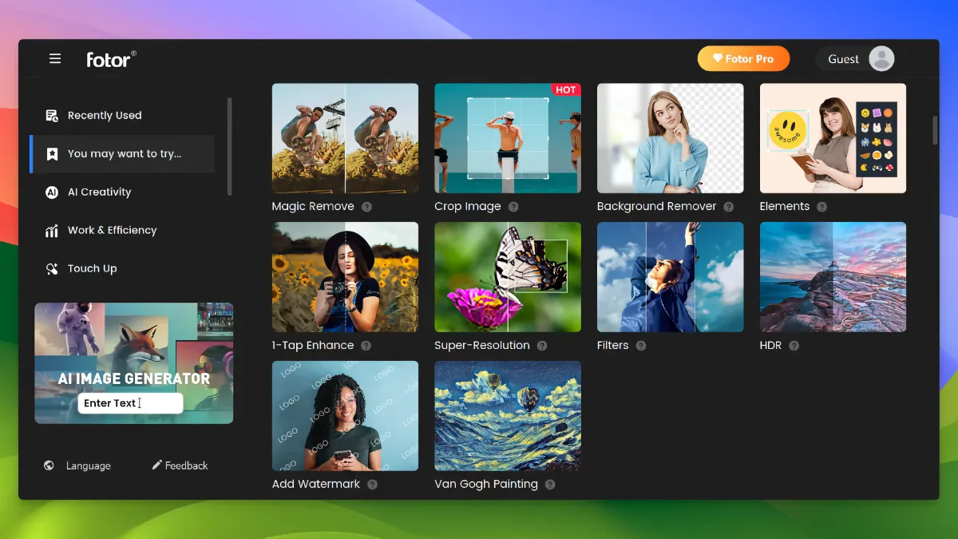Open the Touch Up category

click(x=92, y=269)
